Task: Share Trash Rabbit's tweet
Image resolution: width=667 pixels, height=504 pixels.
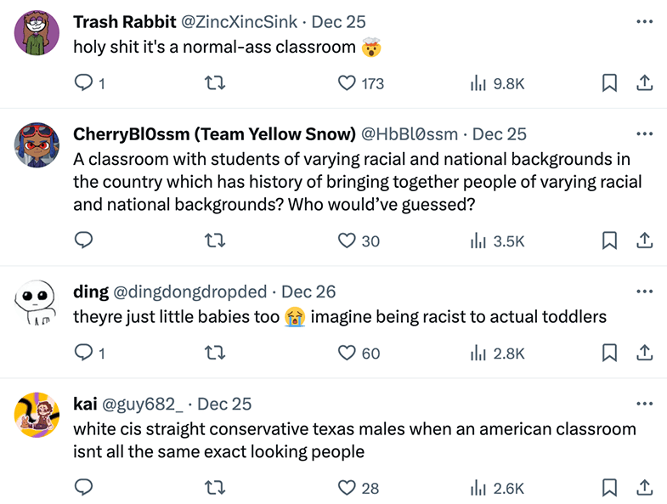Action: pos(644,83)
